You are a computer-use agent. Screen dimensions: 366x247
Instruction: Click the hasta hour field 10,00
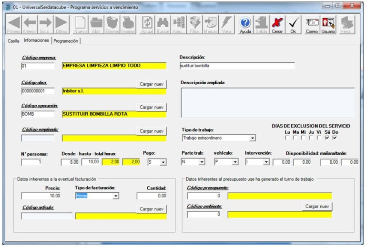point(91,162)
